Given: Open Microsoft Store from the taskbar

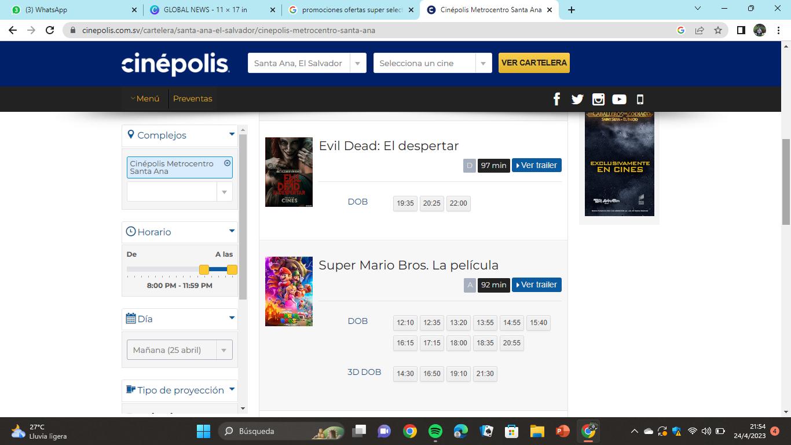Looking at the screenshot, I should tap(511, 431).
